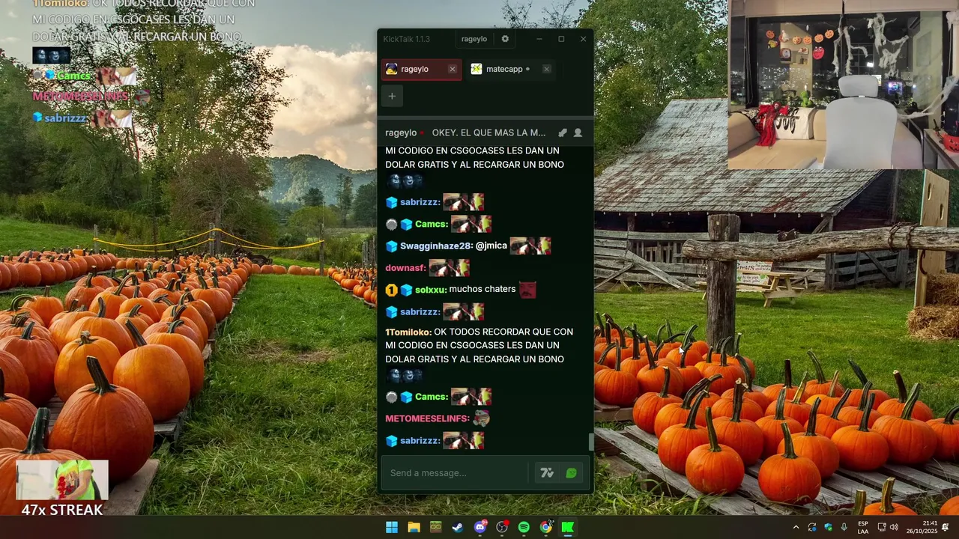Click the chat scrollbar thumb
This screenshot has width=959, height=539.
click(x=590, y=442)
